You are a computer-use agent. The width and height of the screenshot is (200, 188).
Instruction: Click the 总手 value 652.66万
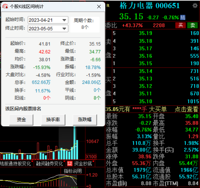coord(41,82)
